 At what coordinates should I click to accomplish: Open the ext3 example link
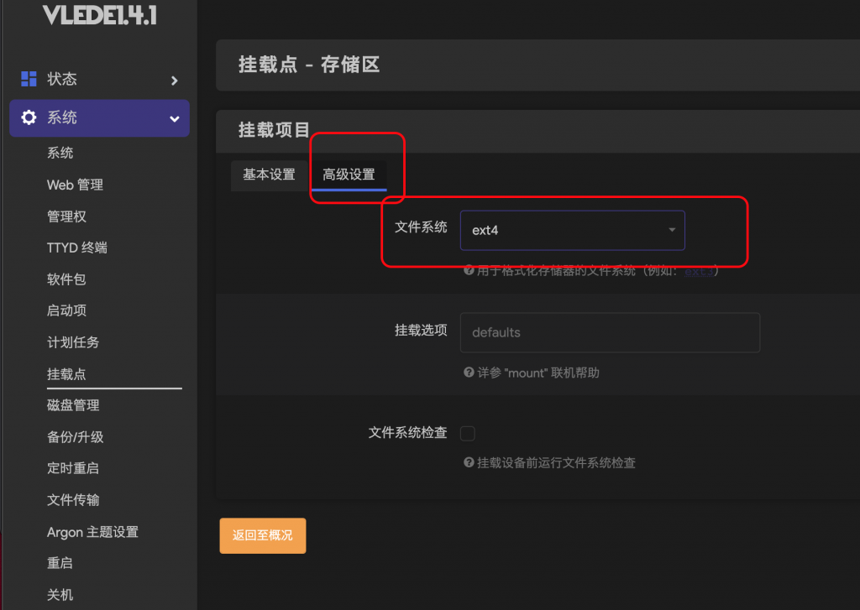tap(699, 272)
